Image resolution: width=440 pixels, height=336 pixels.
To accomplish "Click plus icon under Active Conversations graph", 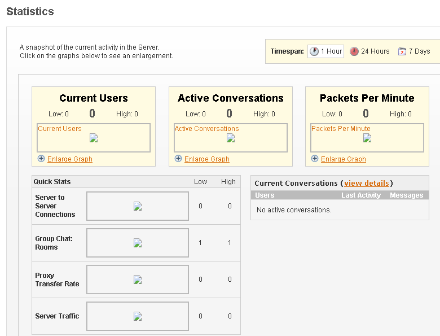I will 178,159.
